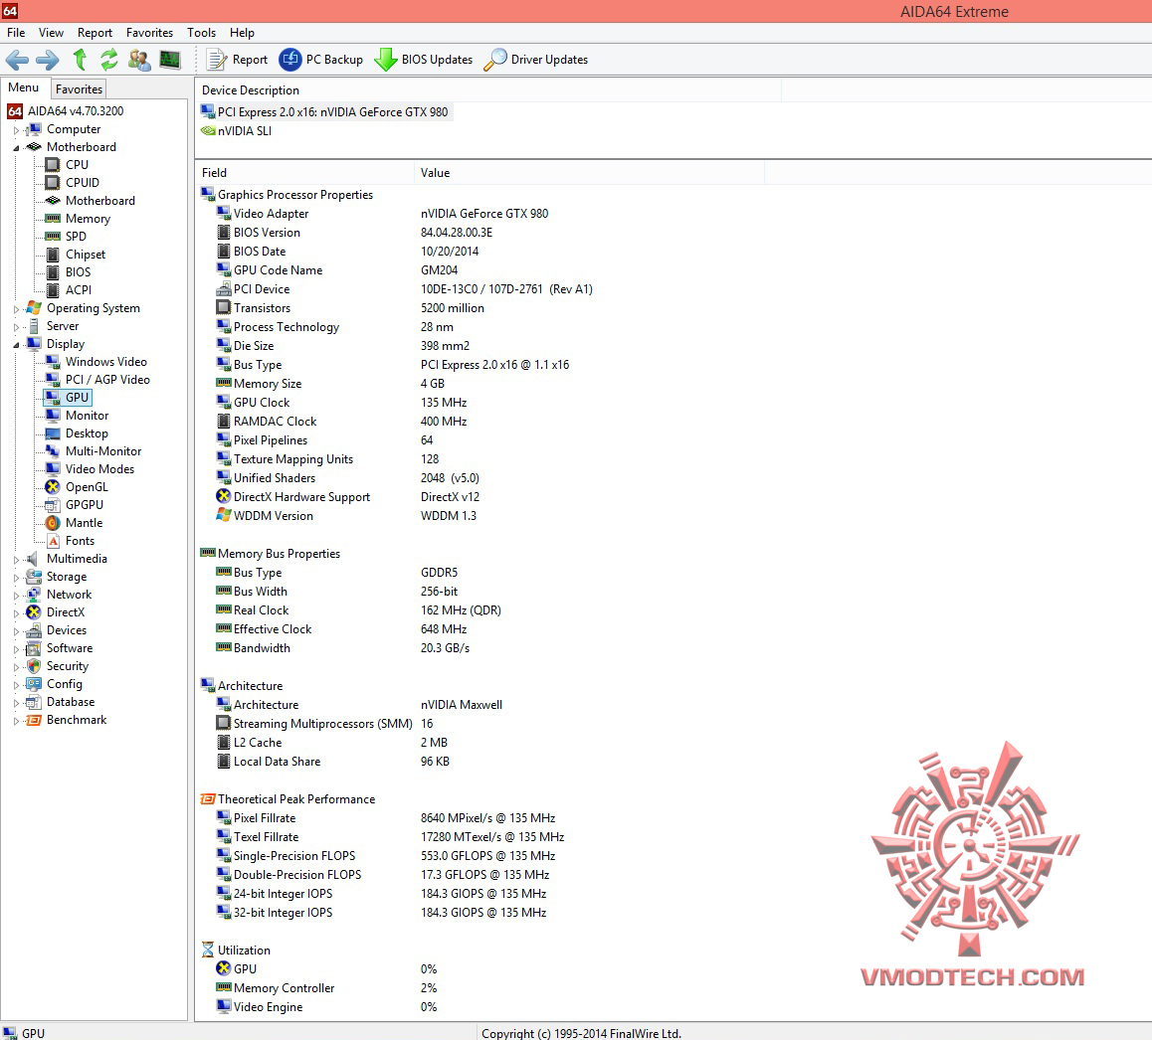Select CPU in the tree

pos(77,164)
